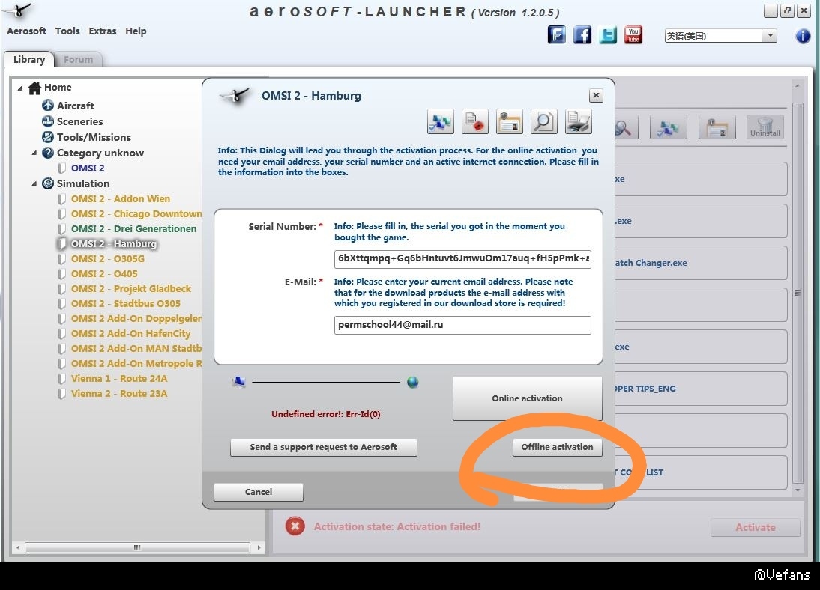Click the Cancel button

point(259,492)
